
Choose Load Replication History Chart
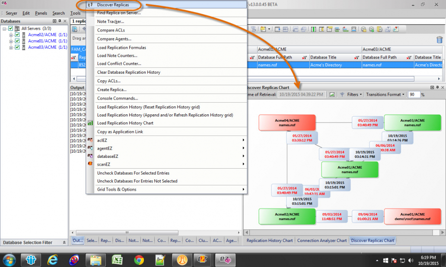click(166, 123)
